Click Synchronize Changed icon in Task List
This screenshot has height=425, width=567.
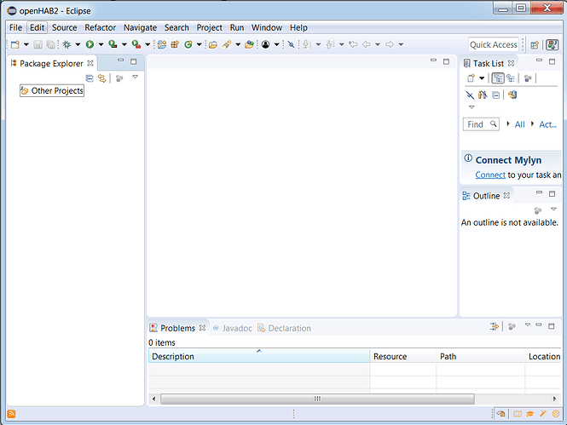pyautogui.click(x=513, y=95)
